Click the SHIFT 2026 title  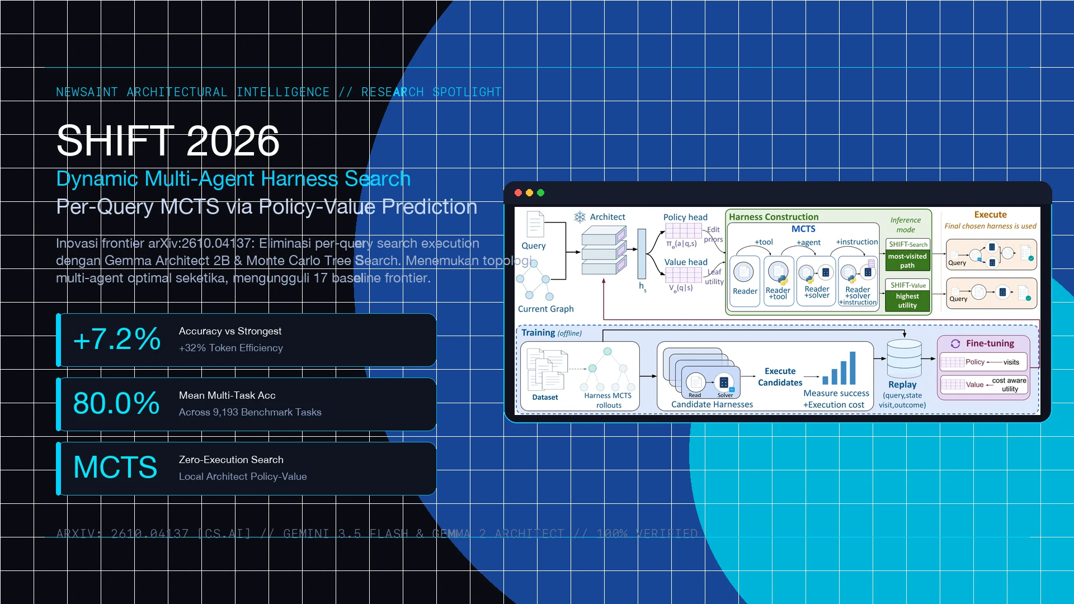[168, 140]
